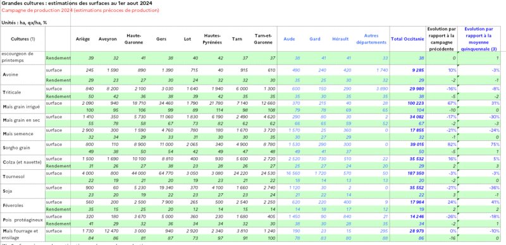This screenshot has height=245, width=506.
Task: Select the blue 'Gard' column header
Action: tap(314, 39)
